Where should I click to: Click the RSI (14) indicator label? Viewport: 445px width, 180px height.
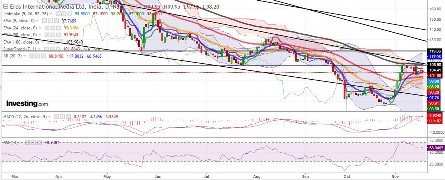tap(10, 143)
